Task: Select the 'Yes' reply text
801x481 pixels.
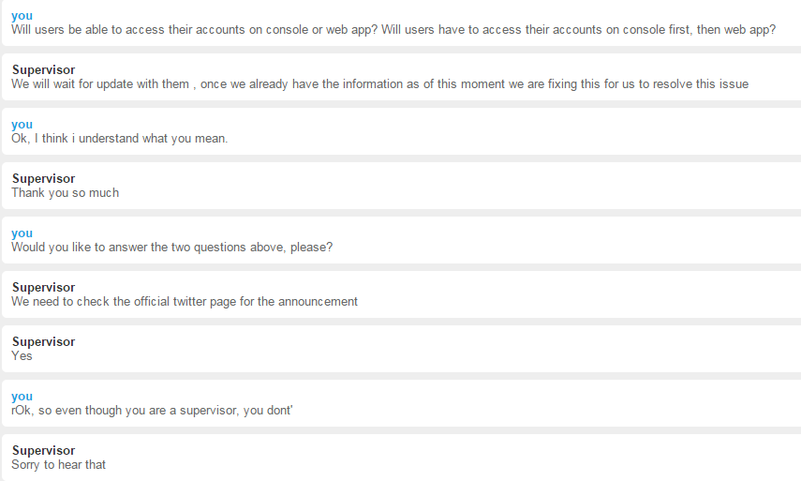Action: 22,355
